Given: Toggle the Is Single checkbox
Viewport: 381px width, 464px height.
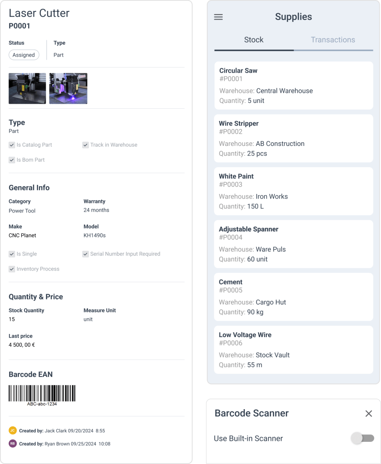Looking at the screenshot, I should point(12,254).
